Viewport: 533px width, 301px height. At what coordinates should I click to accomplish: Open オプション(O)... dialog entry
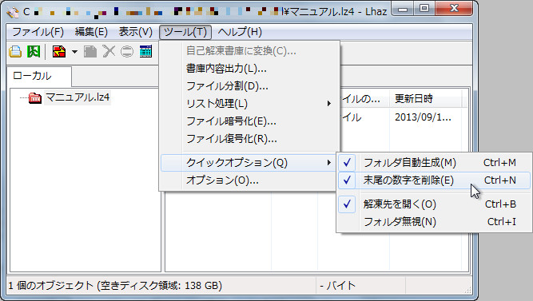tap(249, 180)
